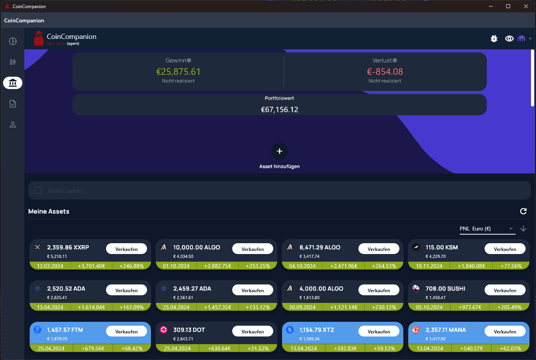Screen dimensions: 536x360
Task: Click the CoinCompanion menu bar title
Action: (24, 20)
